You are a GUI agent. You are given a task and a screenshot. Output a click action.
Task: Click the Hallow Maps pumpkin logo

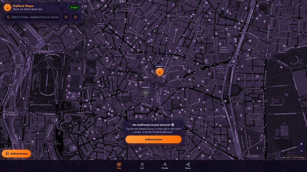(7, 8)
